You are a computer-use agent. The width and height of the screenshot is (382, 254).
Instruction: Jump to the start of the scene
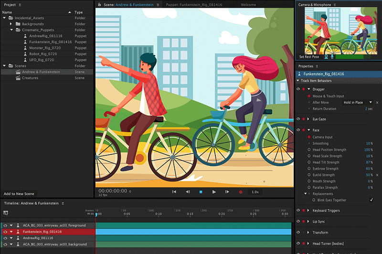tap(174, 192)
